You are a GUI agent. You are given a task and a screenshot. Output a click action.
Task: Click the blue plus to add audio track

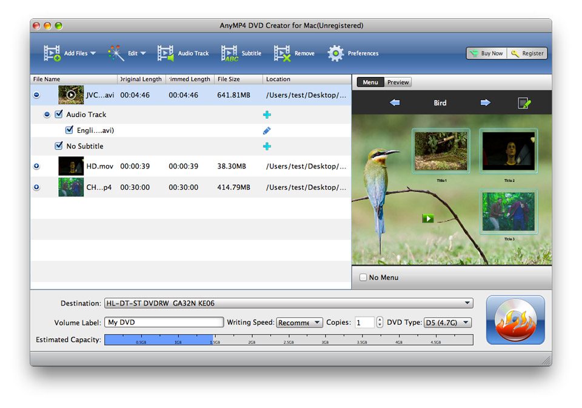[x=267, y=115]
